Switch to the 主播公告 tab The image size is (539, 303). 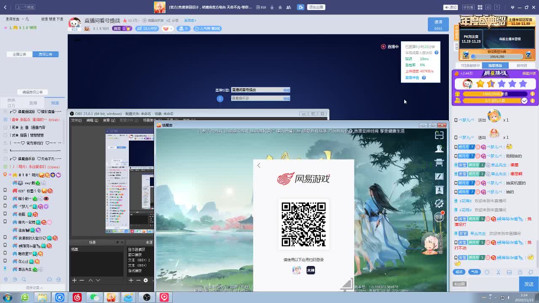(19, 54)
